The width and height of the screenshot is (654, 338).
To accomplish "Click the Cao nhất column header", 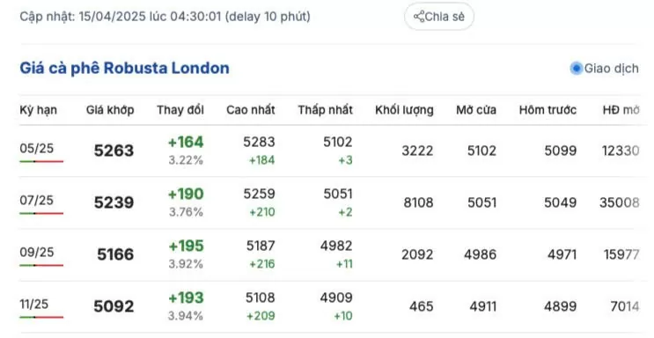I will click(x=251, y=110).
